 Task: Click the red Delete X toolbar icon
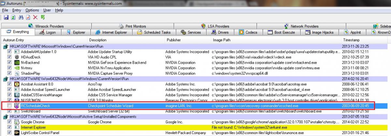36,17
